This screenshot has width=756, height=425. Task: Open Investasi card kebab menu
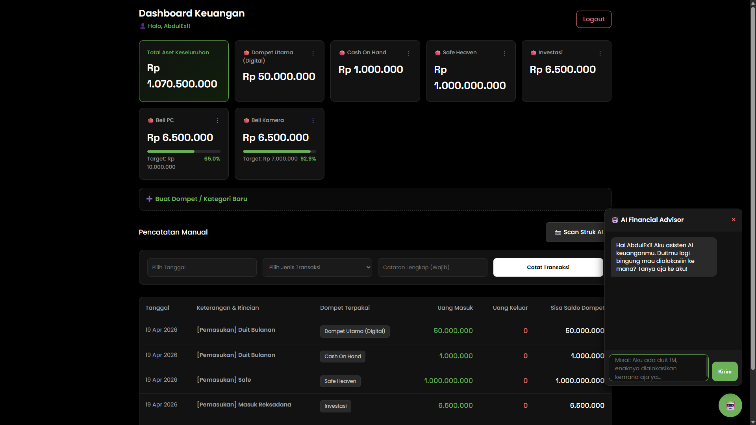pyautogui.click(x=600, y=53)
